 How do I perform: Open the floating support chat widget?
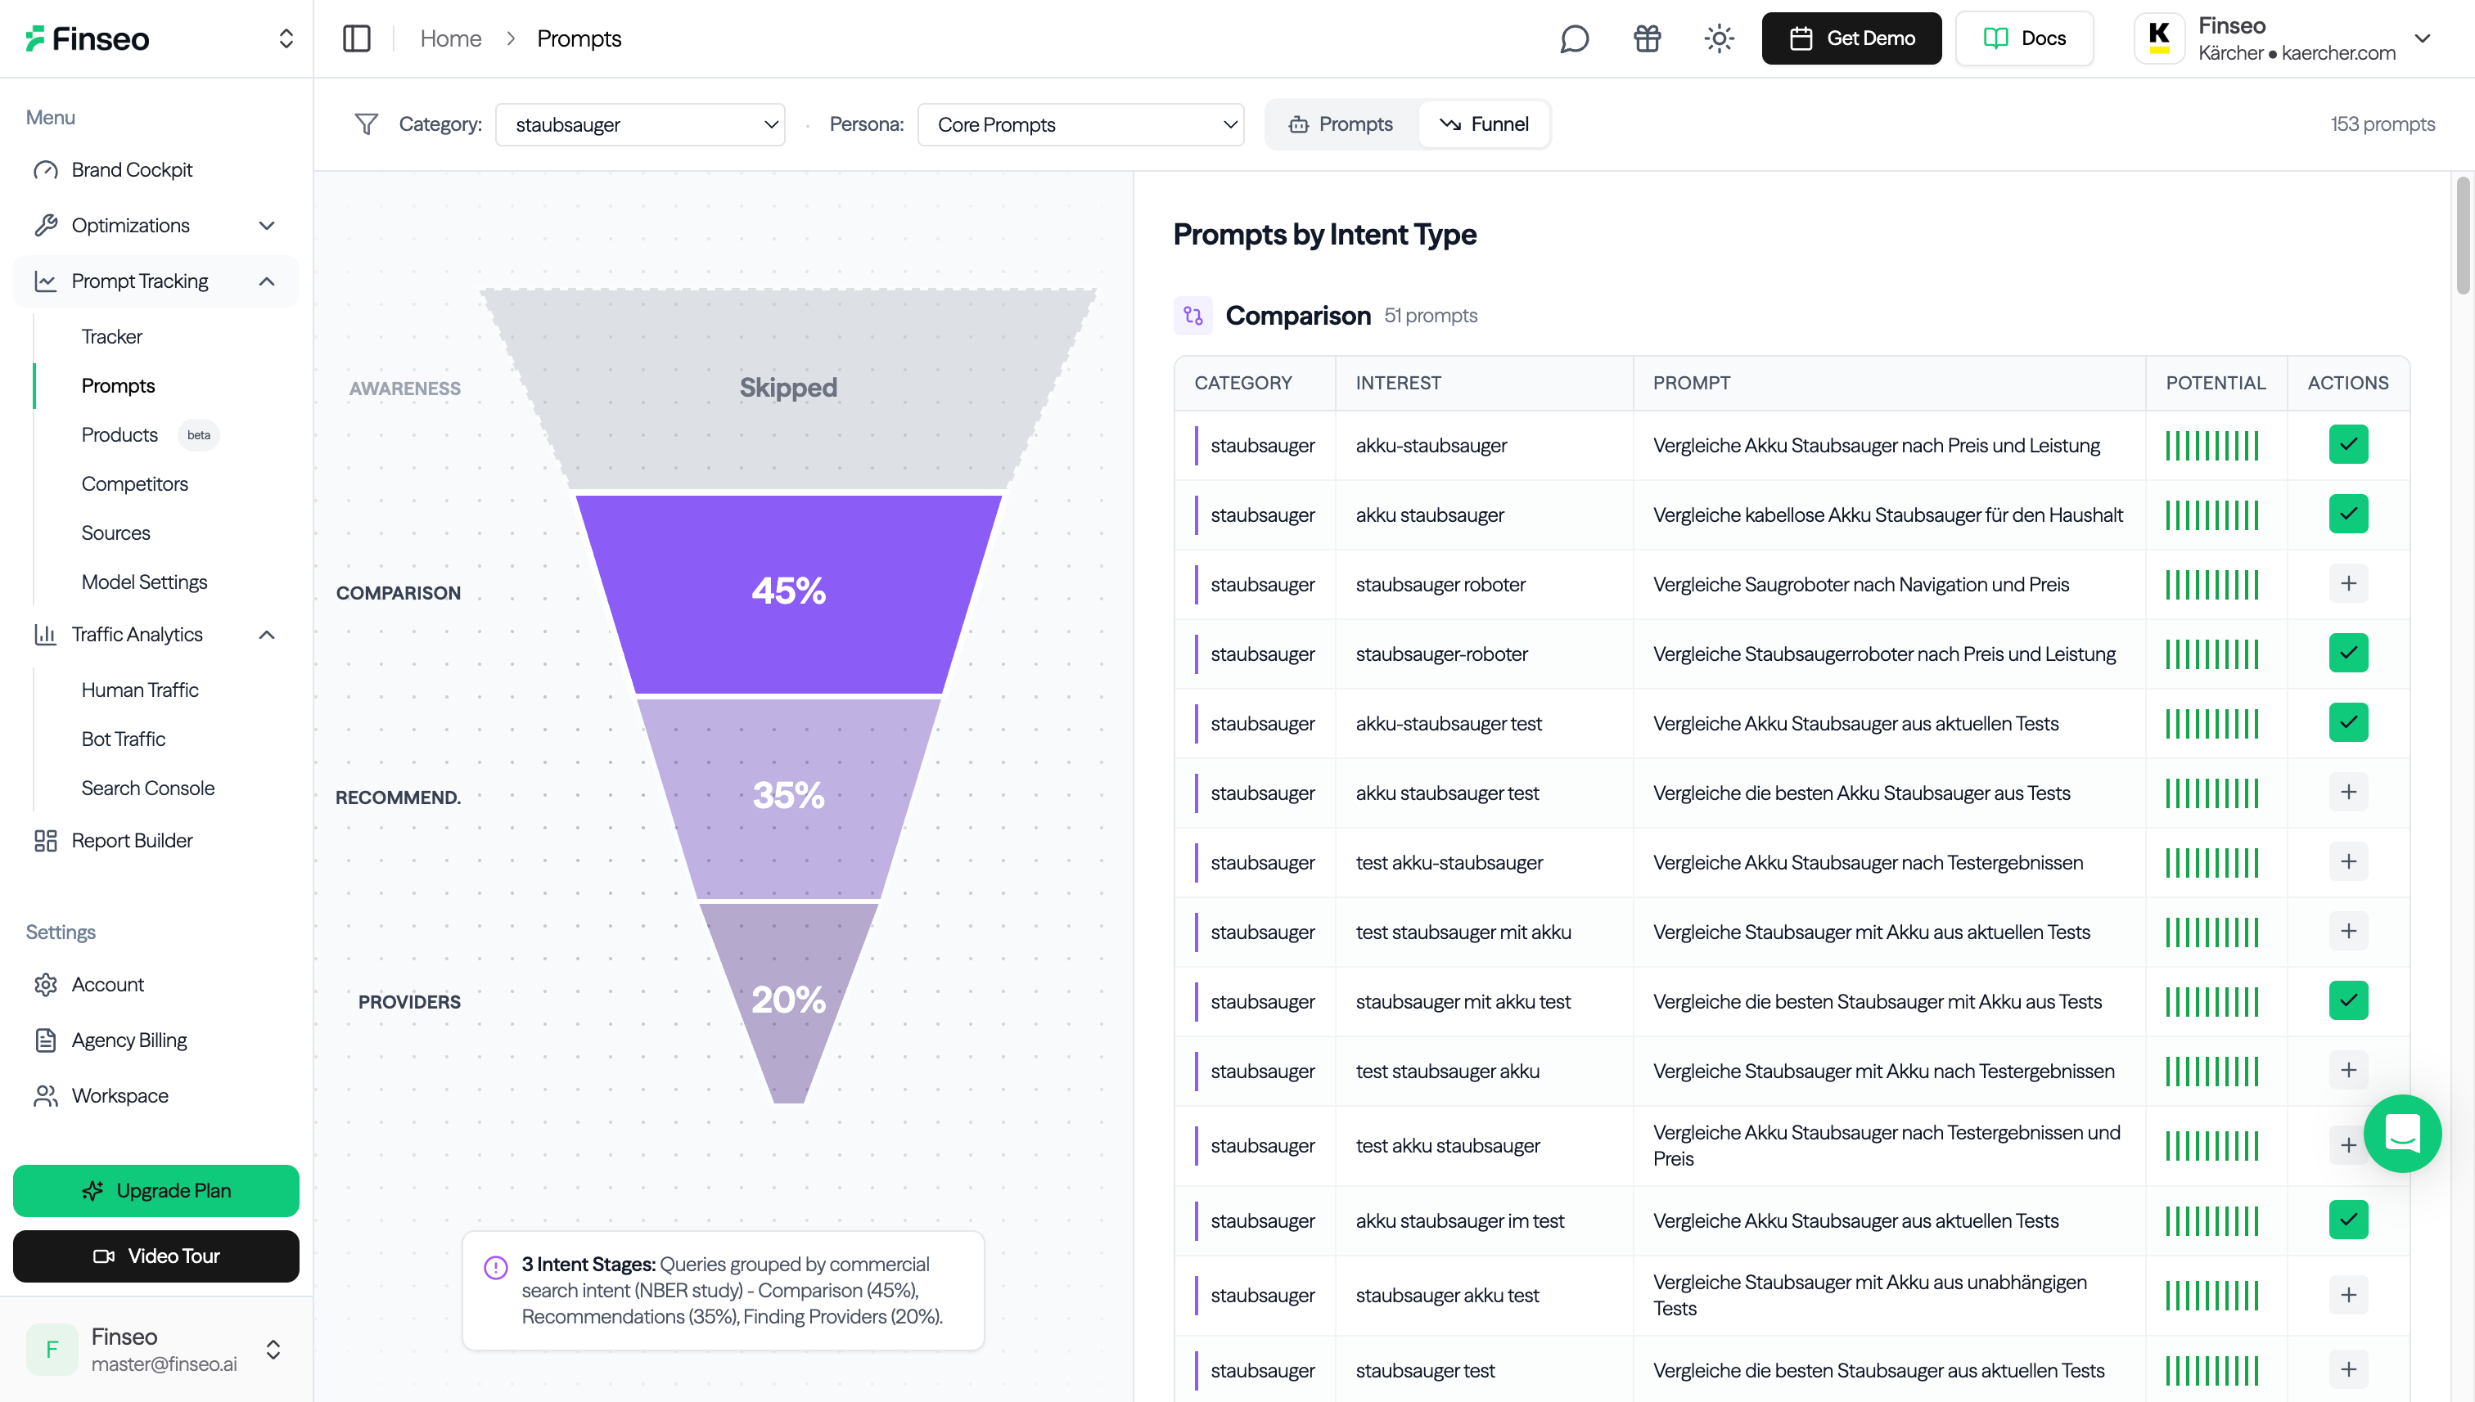[2402, 1134]
